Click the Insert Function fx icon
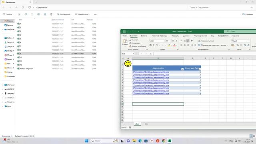256x144 pixels. point(151,54)
